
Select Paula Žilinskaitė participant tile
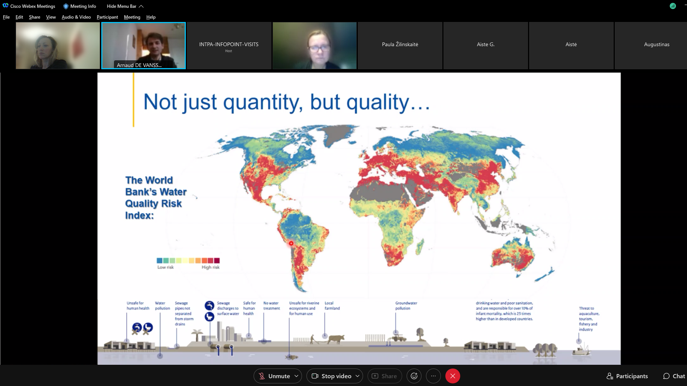click(x=400, y=45)
